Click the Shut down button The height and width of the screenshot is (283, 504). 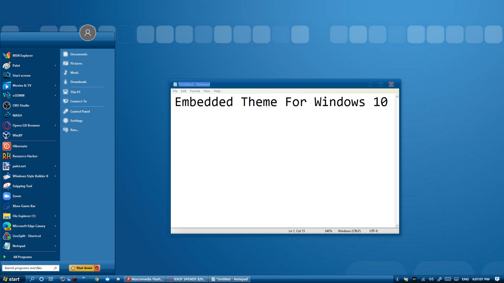pyautogui.click(x=82, y=268)
